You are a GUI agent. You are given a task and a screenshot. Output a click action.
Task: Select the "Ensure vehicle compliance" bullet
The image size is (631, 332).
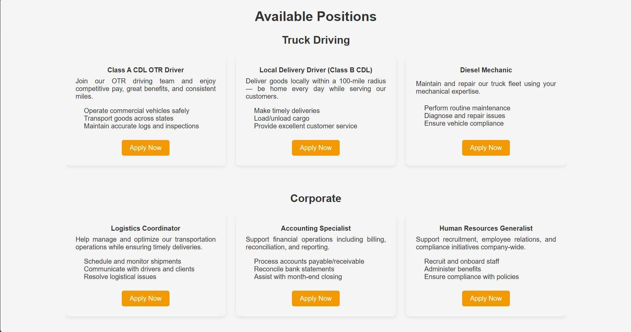click(x=464, y=123)
